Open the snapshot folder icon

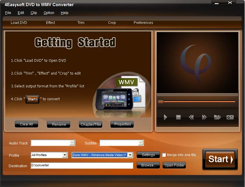217,117
